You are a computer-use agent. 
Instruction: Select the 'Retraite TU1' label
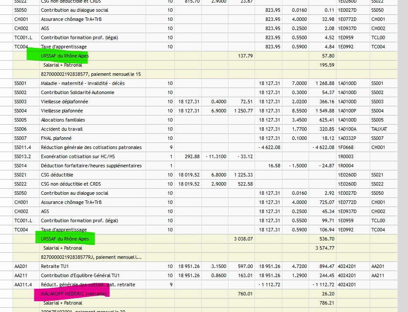(54, 266)
